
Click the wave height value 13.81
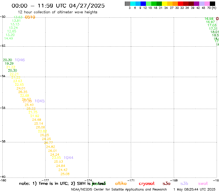pos(16,21)
